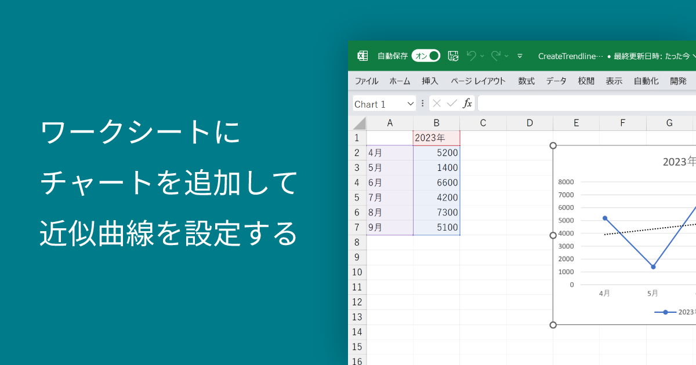Image resolution: width=696 pixels, height=365 pixels.
Task: Click the Save icon in the title bar
Action: 452,56
